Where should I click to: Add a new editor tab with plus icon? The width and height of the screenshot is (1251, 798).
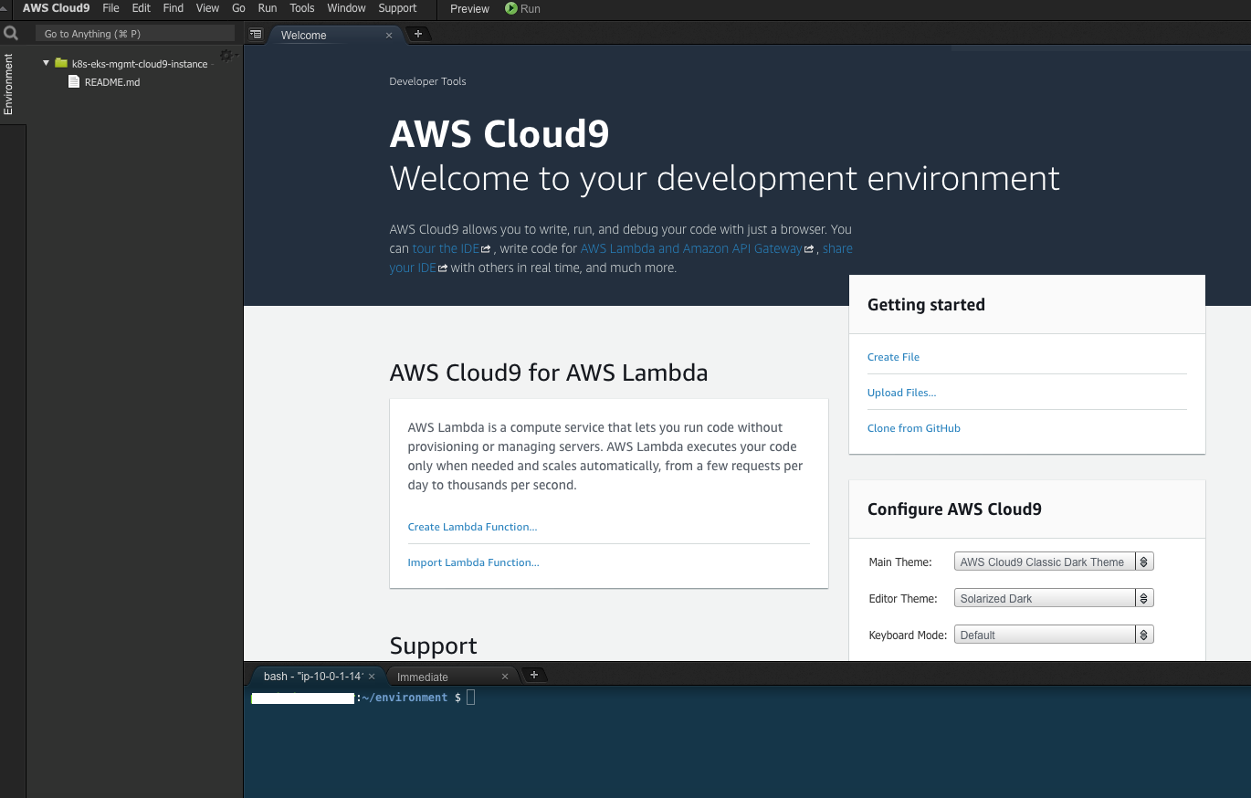click(x=418, y=34)
